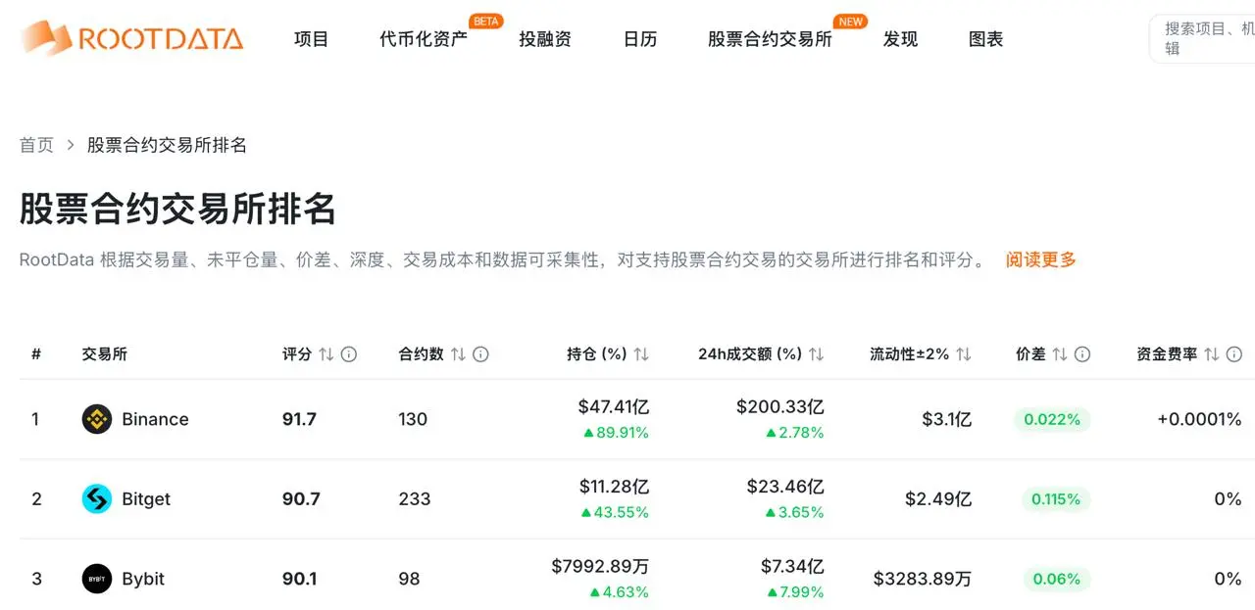Click Binance open interest $47.41亿

614,406
